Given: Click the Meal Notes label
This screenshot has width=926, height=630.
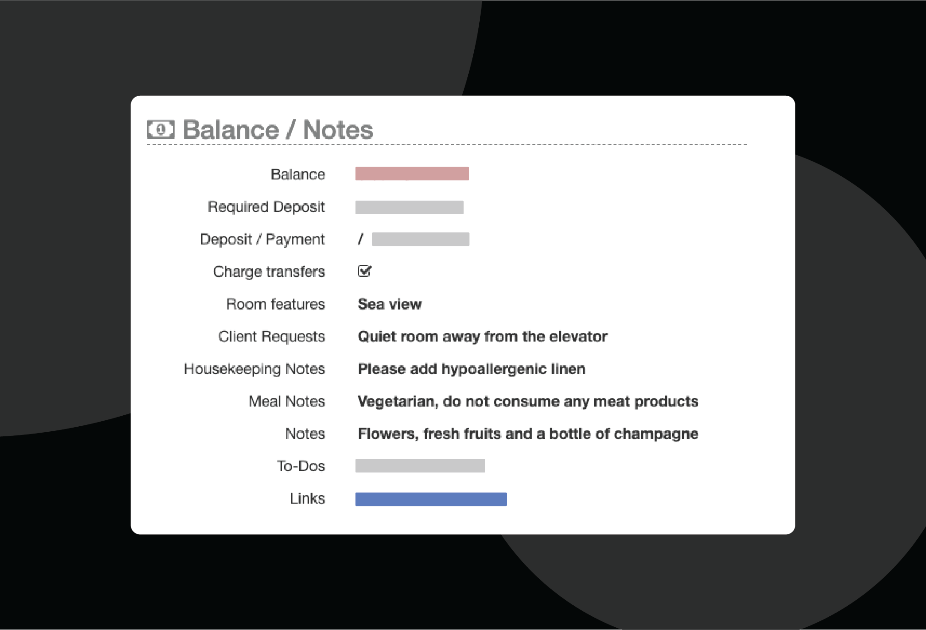Looking at the screenshot, I should [x=286, y=402].
